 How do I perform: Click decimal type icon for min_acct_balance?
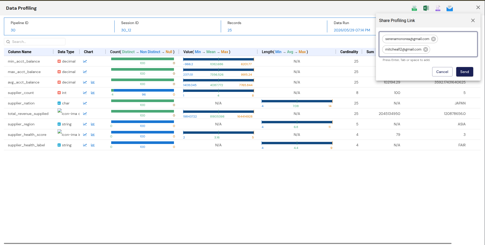point(59,61)
